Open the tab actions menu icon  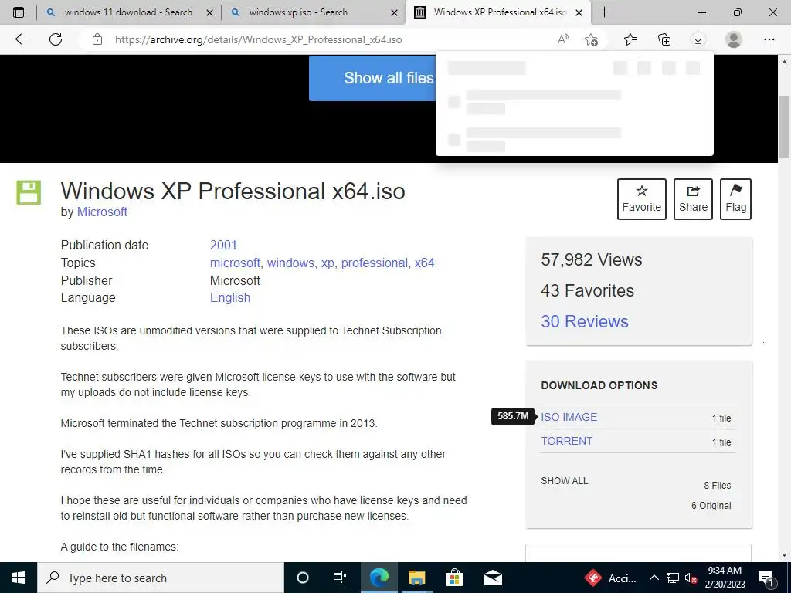coord(19,12)
